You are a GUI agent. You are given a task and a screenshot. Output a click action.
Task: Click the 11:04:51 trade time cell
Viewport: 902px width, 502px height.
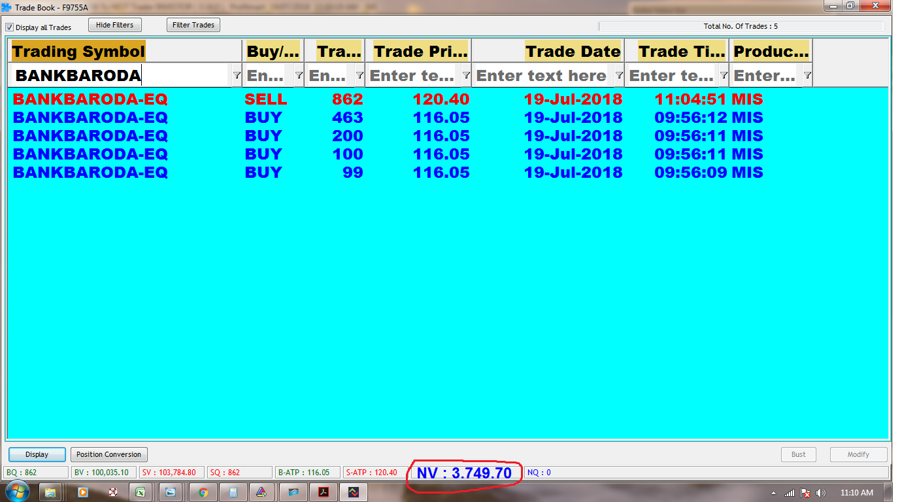click(x=691, y=99)
